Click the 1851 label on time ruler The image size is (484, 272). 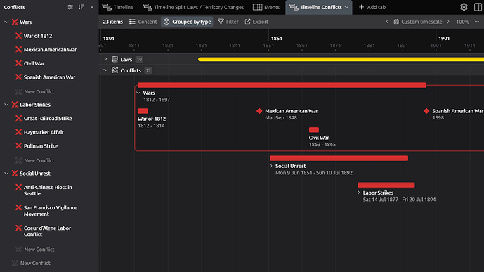(x=277, y=38)
